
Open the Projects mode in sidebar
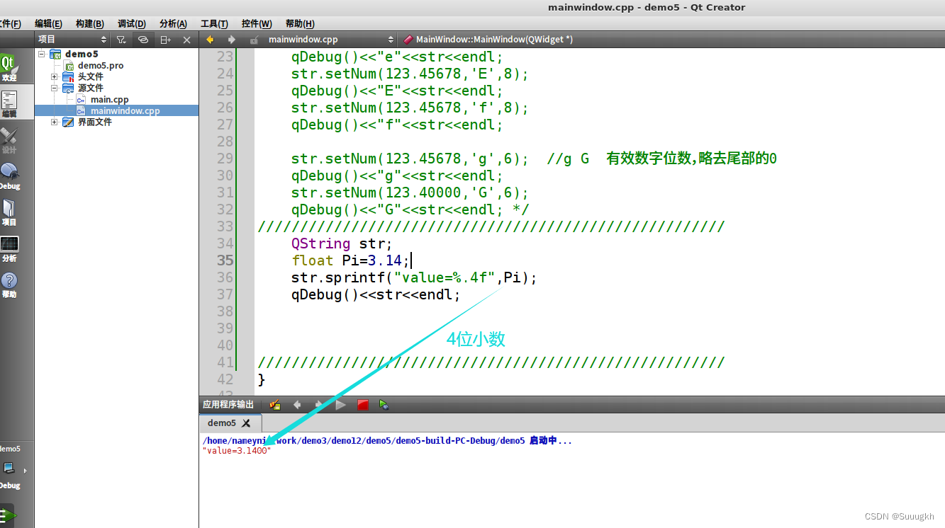(9, 212)
